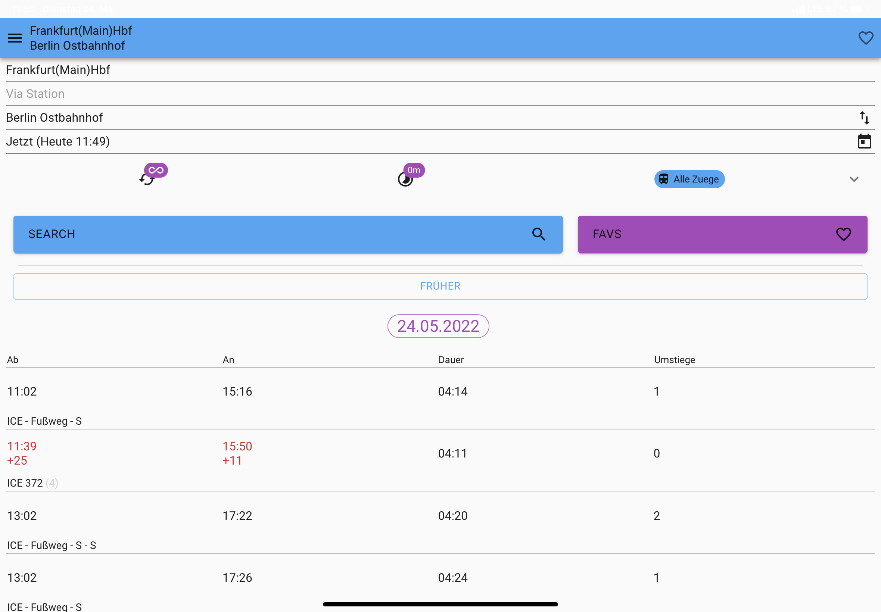The height and width of the screenshot is (612, 881).
Task: Toggle the Alle Zuege train filter chip
Action: coord(689,179)
